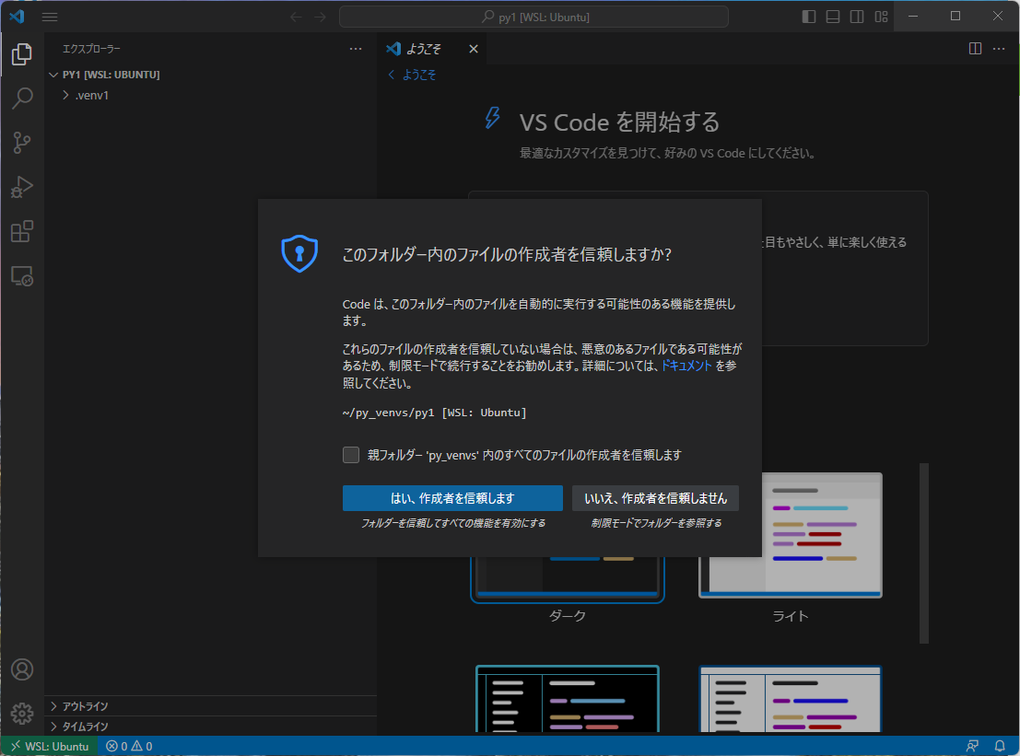Click the ~/py_venvs/py1 [WSL: Ubuntu] path text

click(435, 413)
